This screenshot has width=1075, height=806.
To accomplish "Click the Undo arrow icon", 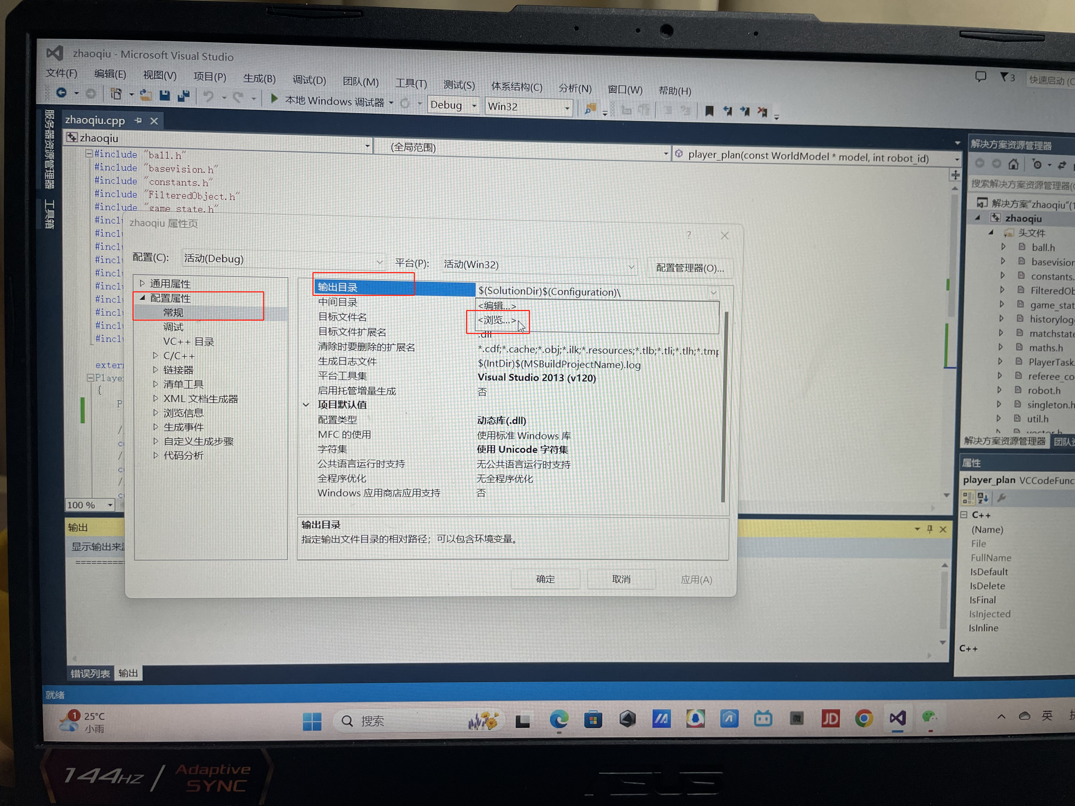I will (208, 97).
